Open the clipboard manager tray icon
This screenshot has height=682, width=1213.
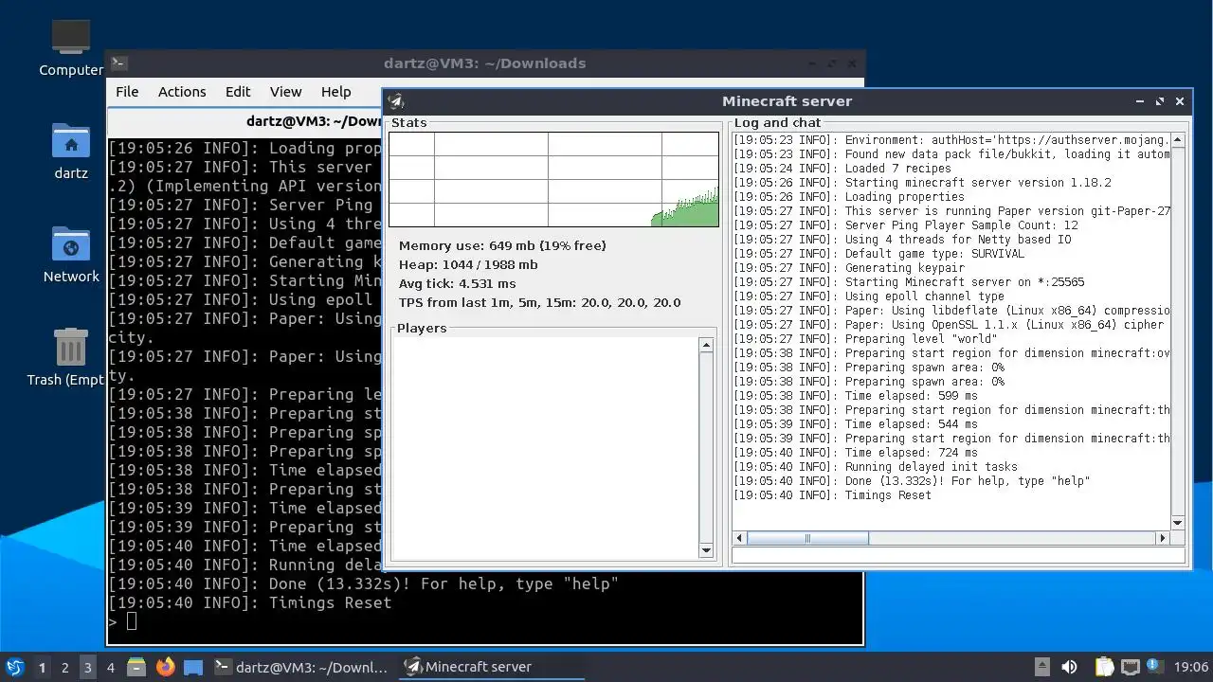click(1104, 667)
